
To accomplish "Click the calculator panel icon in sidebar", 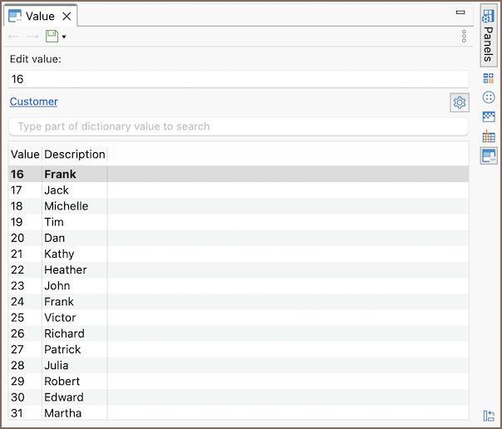I will (489, 78).
